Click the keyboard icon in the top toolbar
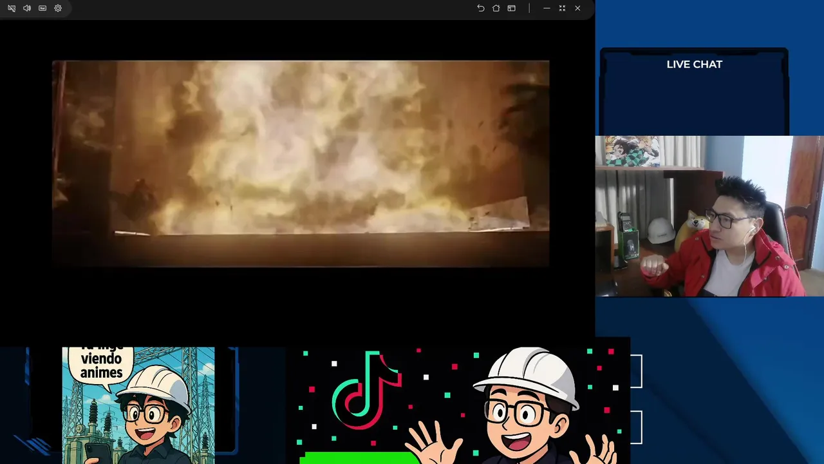Viewport: 824px width, 464px height. (x=42, y=8)
